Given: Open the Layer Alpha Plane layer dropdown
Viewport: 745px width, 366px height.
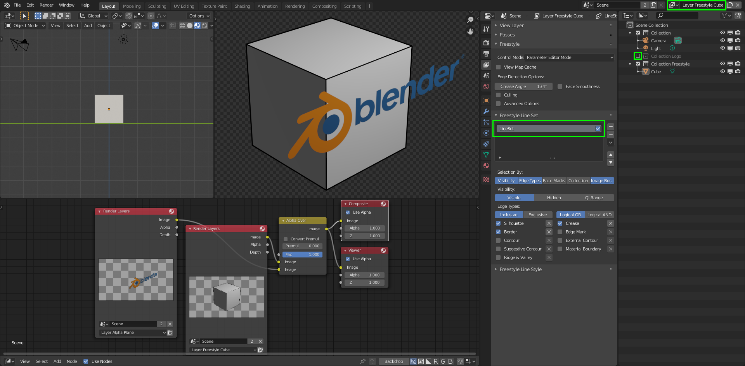Looking at the screenshot, I should pyautogui.click(x=133, y=333).
